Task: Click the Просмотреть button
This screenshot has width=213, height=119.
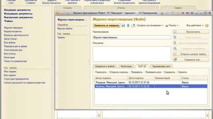Action: coord(191,32)
